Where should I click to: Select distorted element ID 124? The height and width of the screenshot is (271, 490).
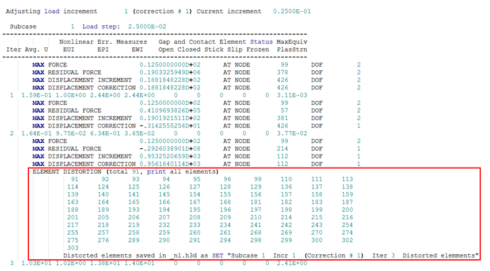coord(103,187)
